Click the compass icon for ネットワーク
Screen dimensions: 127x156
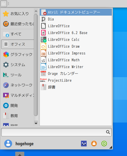click(x=6, y=85)
